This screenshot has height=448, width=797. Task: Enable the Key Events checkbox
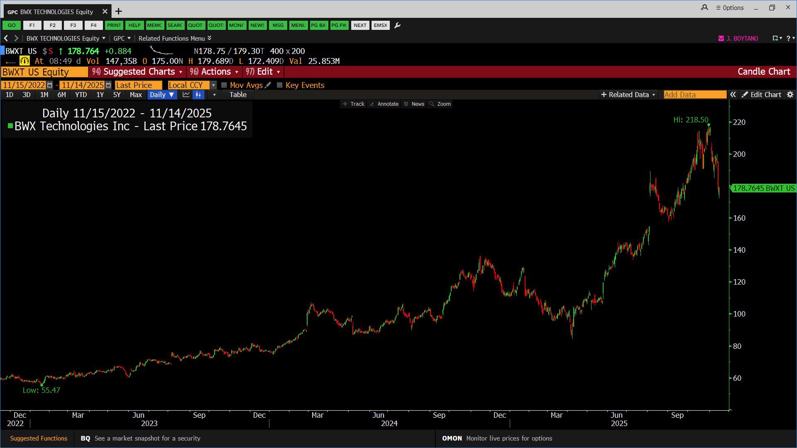[280, 85]
